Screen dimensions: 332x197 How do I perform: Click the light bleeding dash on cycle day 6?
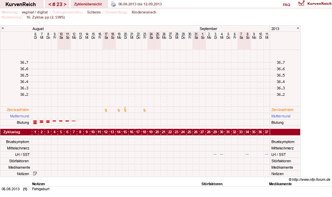click(67, 121)
